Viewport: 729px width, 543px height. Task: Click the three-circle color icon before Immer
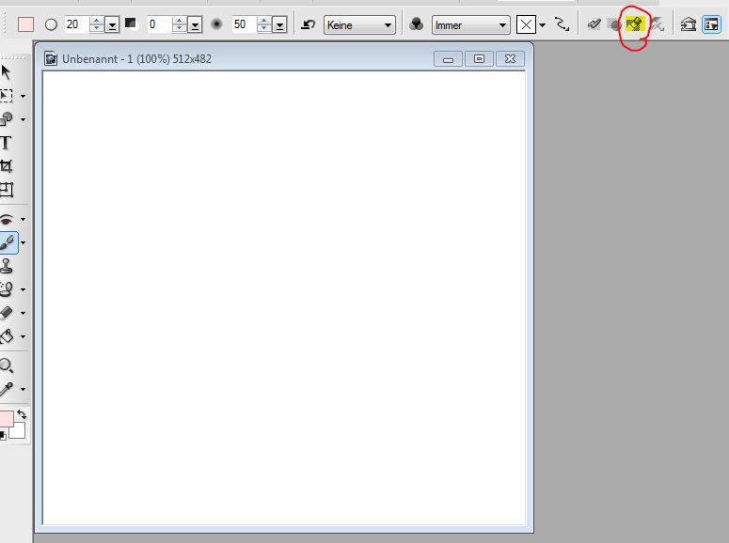416,24
